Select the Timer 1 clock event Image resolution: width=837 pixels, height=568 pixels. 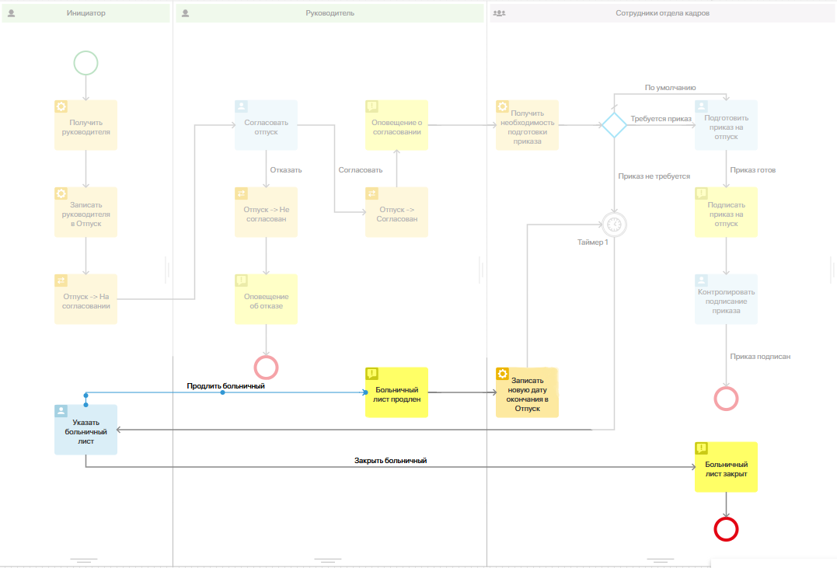[x=614, y=225]
